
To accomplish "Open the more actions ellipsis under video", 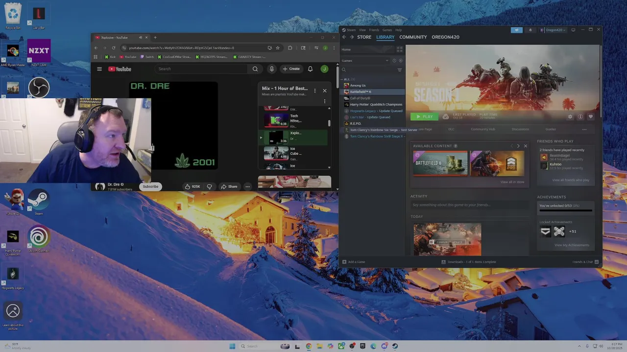I will (247, 186).
